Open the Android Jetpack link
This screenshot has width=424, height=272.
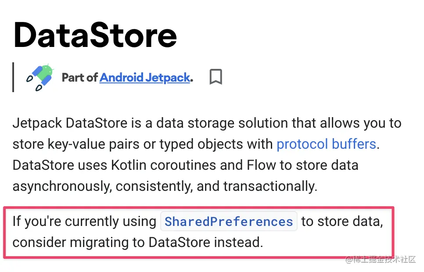click(145, 78)
